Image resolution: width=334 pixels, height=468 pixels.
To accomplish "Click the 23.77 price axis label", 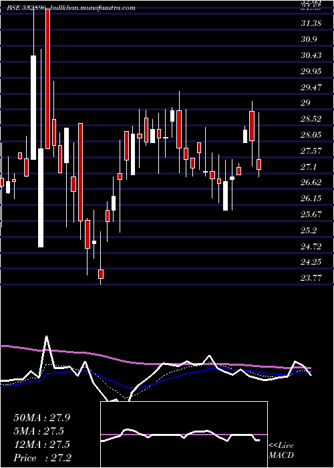I will 311,278.
